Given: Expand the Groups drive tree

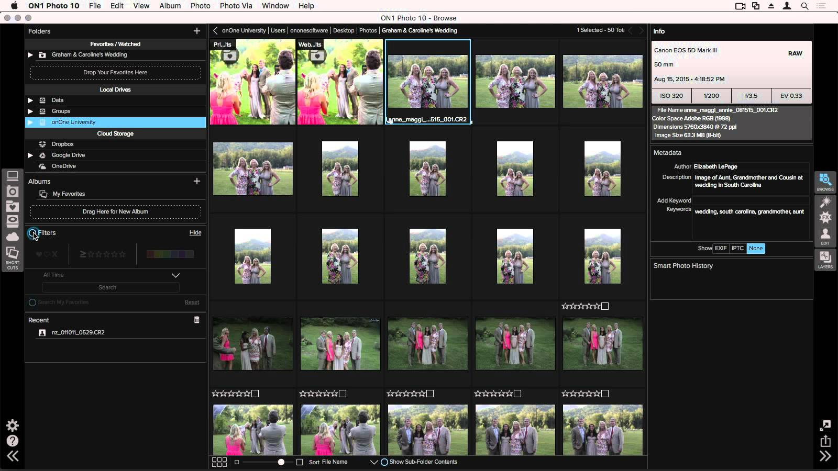Looking at the screenshot, I should (x=30, y=111).
